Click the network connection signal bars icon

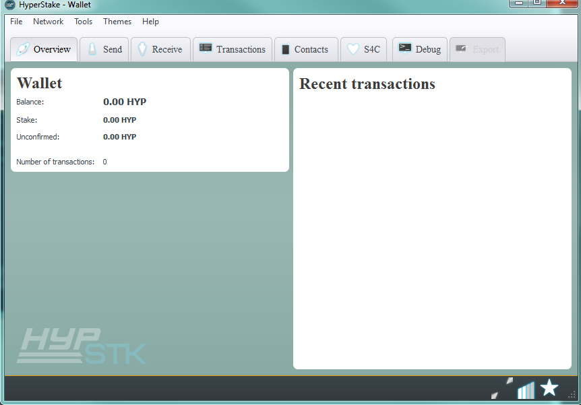[x=526, y=390]
